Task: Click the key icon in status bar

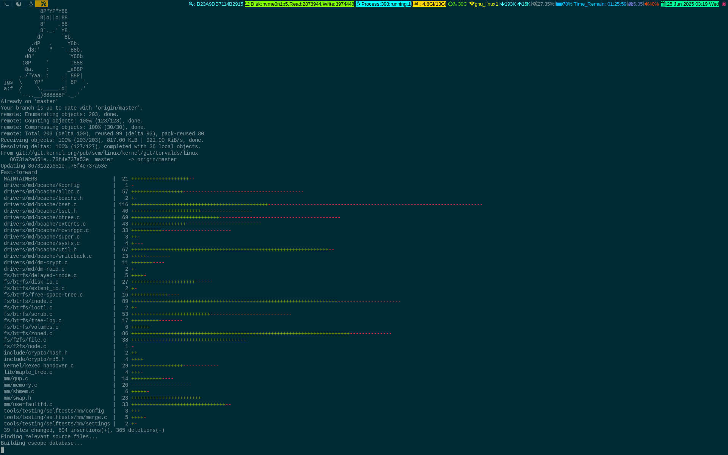Action: point(191,4)
